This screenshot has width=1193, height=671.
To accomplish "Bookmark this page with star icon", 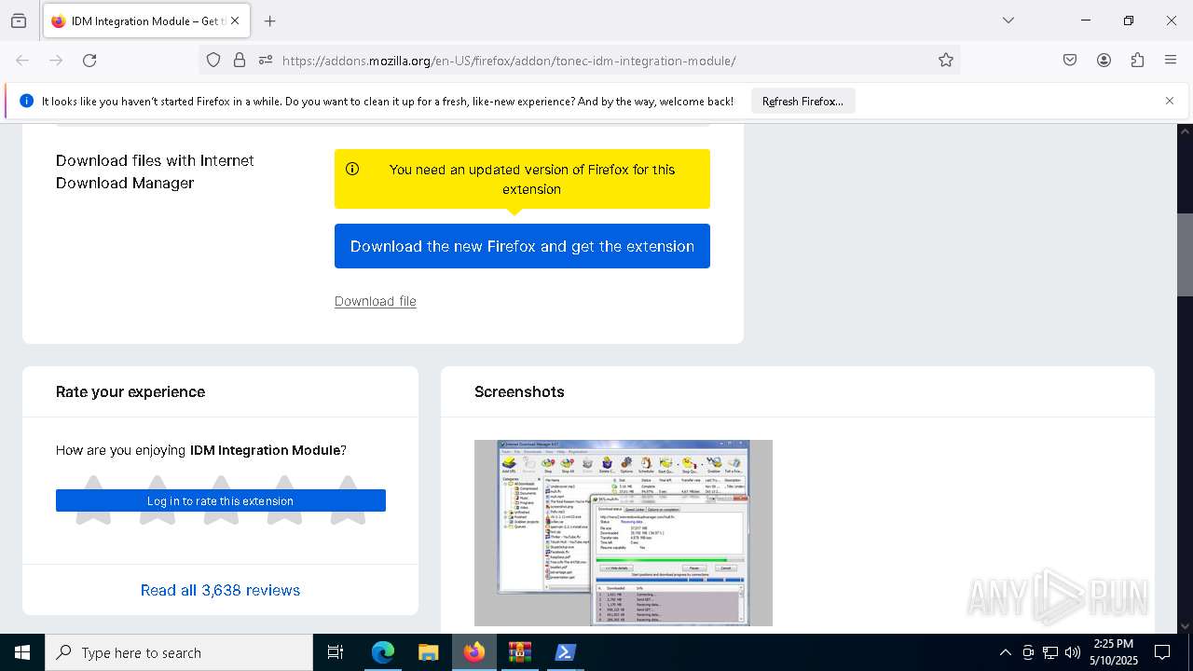I will [946, 61].
